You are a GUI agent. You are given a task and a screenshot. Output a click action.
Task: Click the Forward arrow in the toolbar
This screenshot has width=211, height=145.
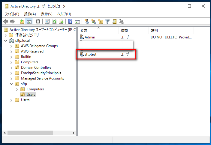[x=13, y=21]
